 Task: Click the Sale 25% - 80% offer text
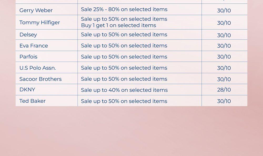pyautogui.click(x=124, y=9)
